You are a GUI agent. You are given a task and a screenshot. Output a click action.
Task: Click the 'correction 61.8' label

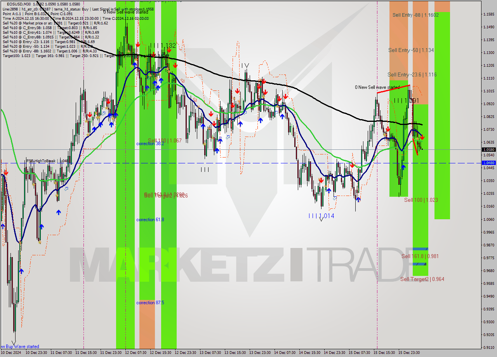click(x=150, y=220)
